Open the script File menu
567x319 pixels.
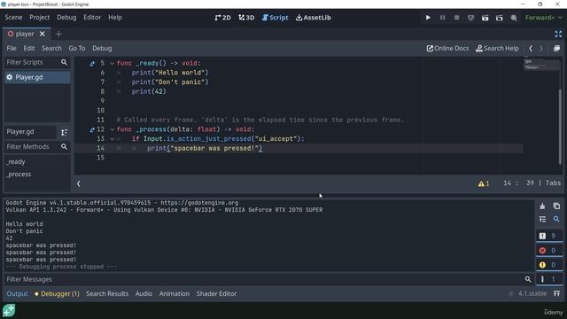tap(12, 48)
